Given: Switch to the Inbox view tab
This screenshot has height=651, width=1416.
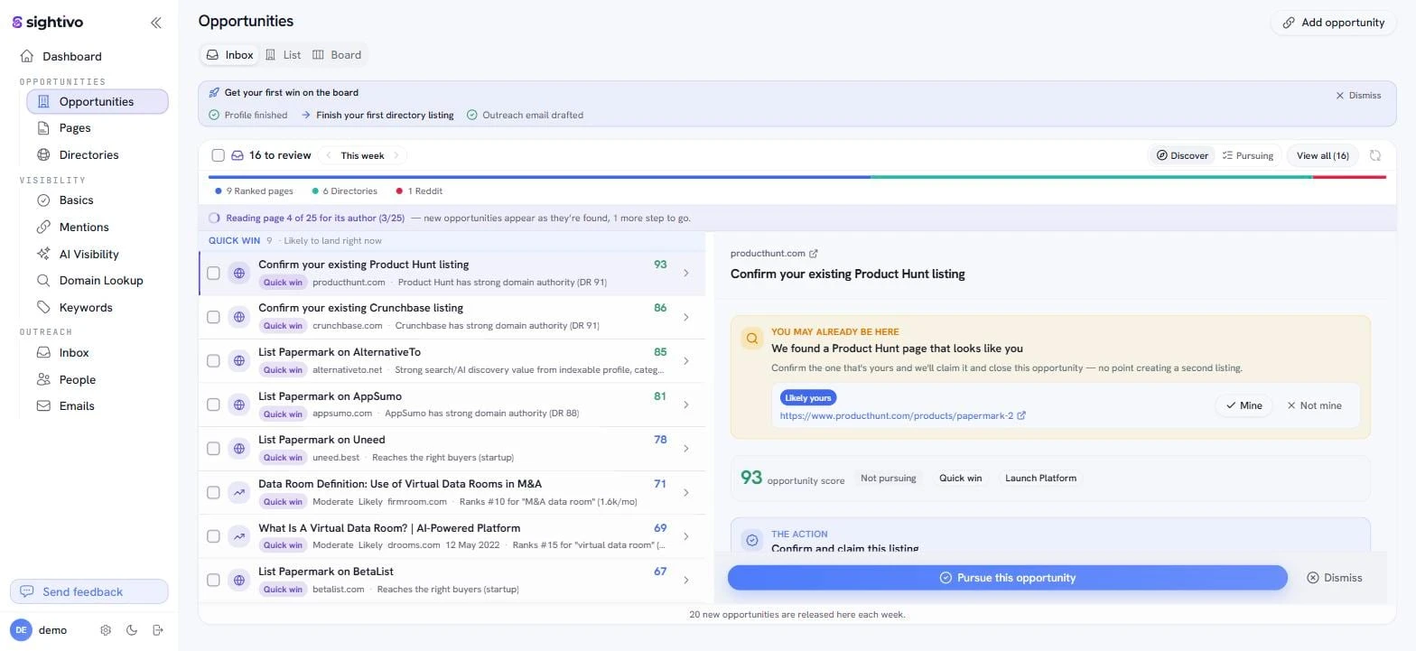Looking at the screenshot, I should 229,55.
